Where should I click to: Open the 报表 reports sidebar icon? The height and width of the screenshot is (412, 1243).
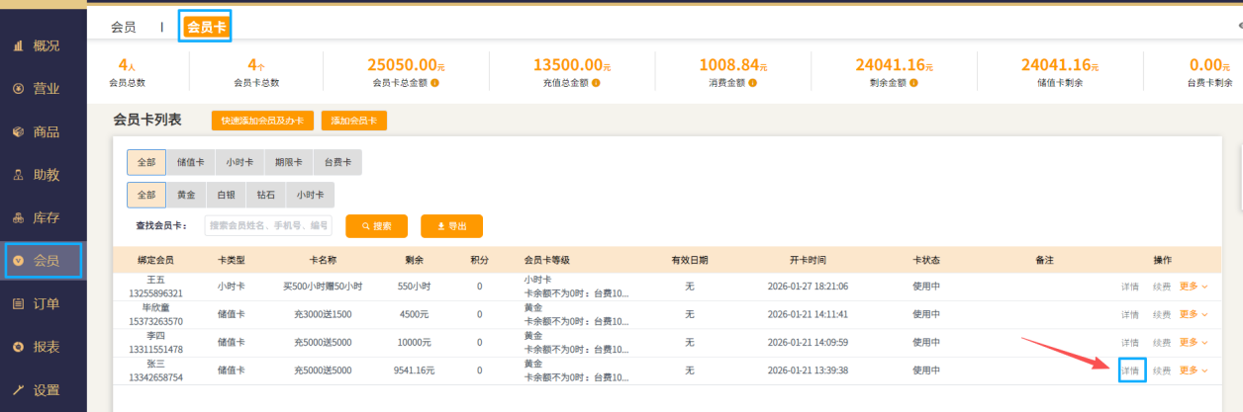coord(18,347)
